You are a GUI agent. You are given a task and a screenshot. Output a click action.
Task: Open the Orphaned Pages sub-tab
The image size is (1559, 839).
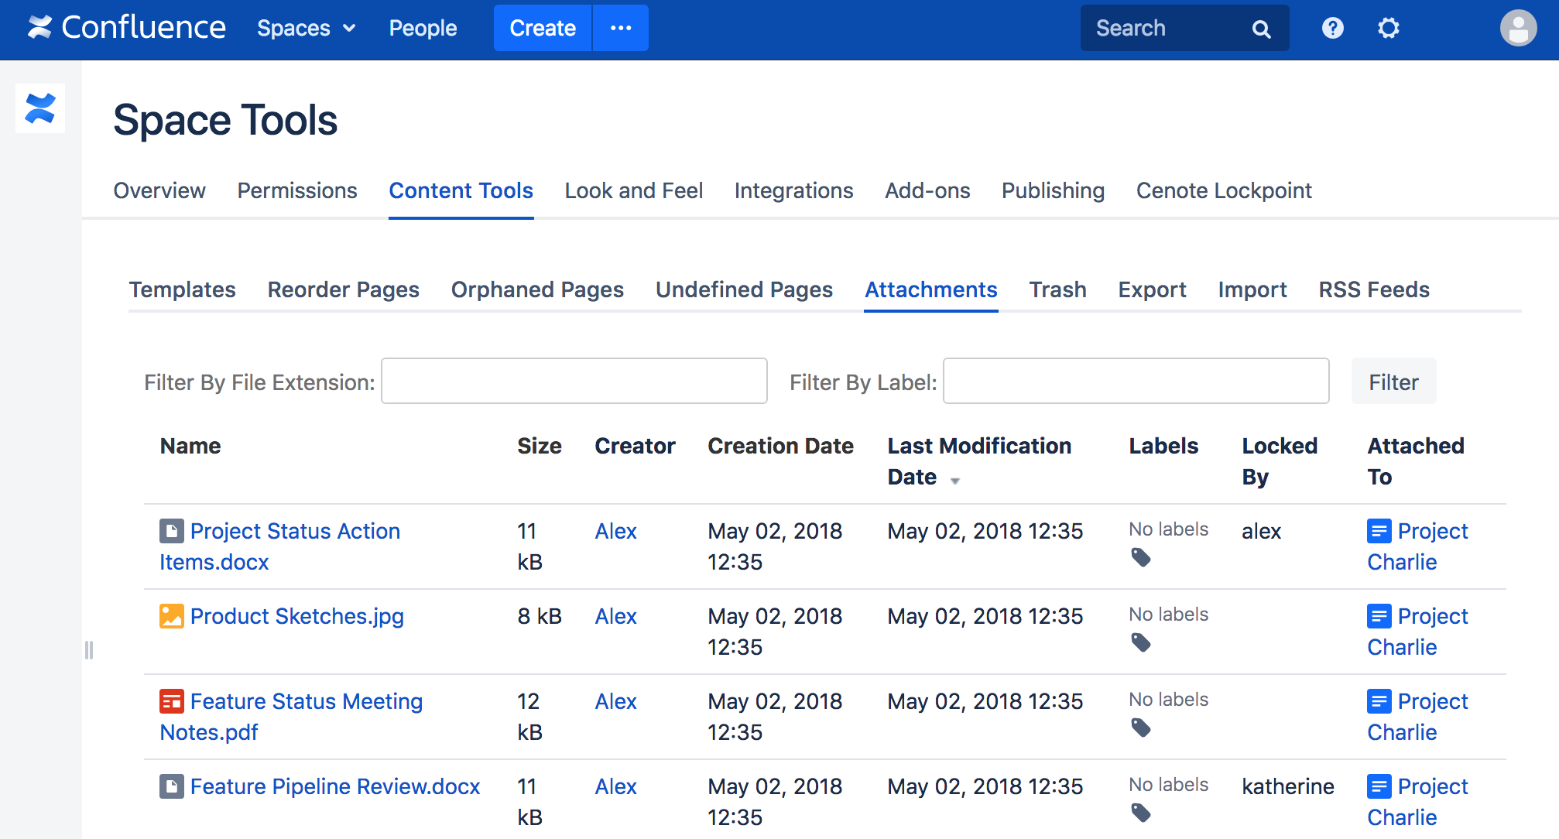[x=537, y=289]
